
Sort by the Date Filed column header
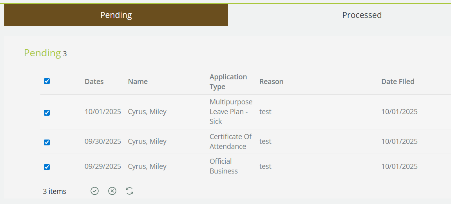click(398, 82)
